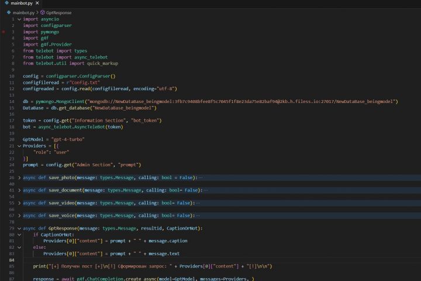Click 'encoding' parameter on line 12
The image size is (421, 281).
(144, 89)
